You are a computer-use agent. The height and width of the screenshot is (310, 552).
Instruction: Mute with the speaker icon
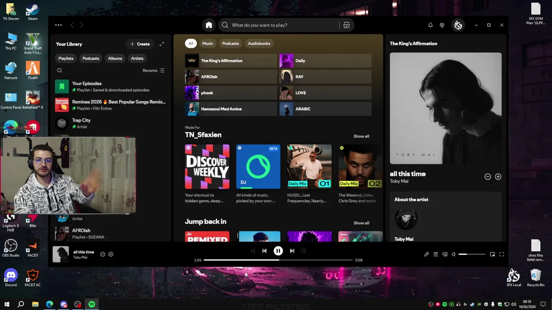[454, 254]
